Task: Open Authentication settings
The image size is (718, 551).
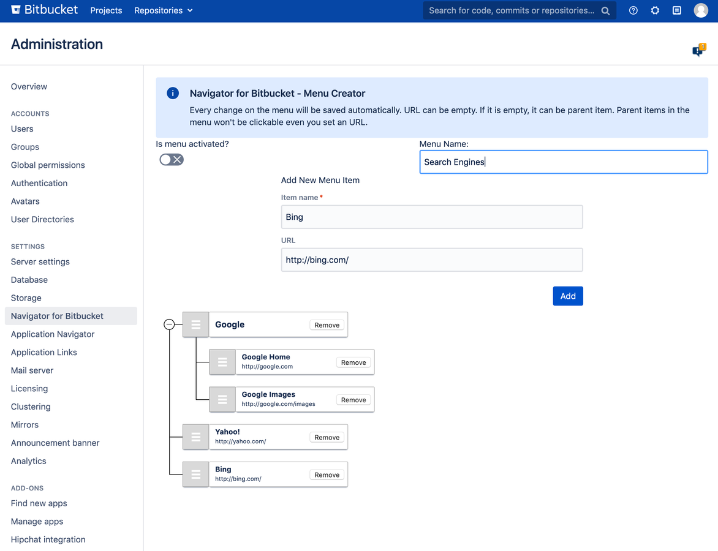Action: [39, 183]
